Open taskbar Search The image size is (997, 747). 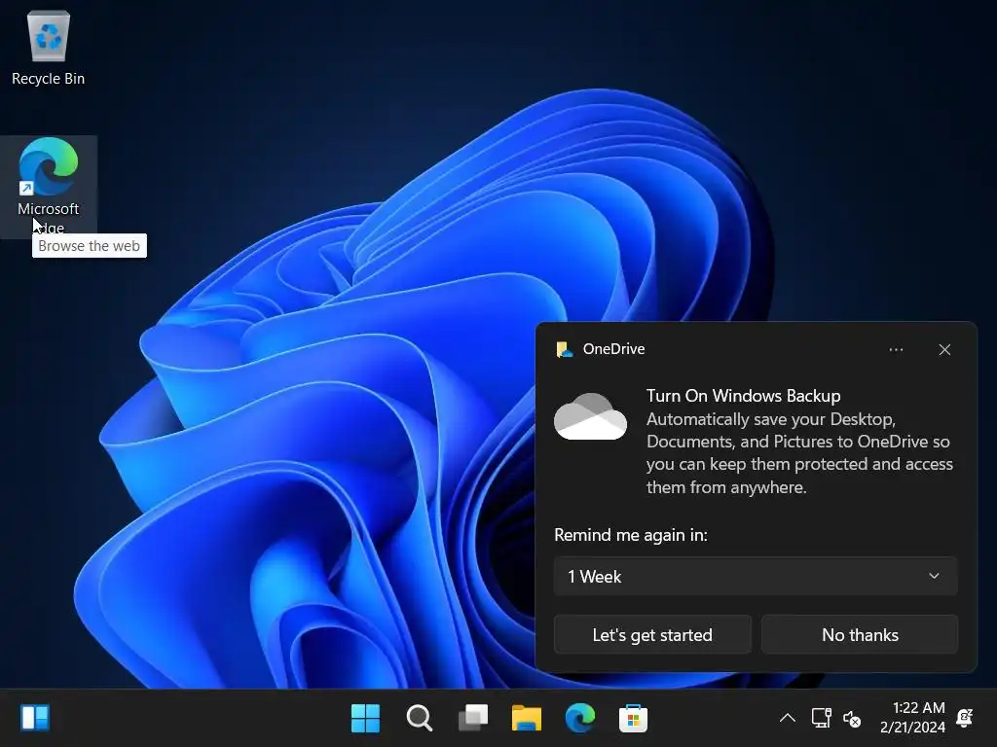419,719
